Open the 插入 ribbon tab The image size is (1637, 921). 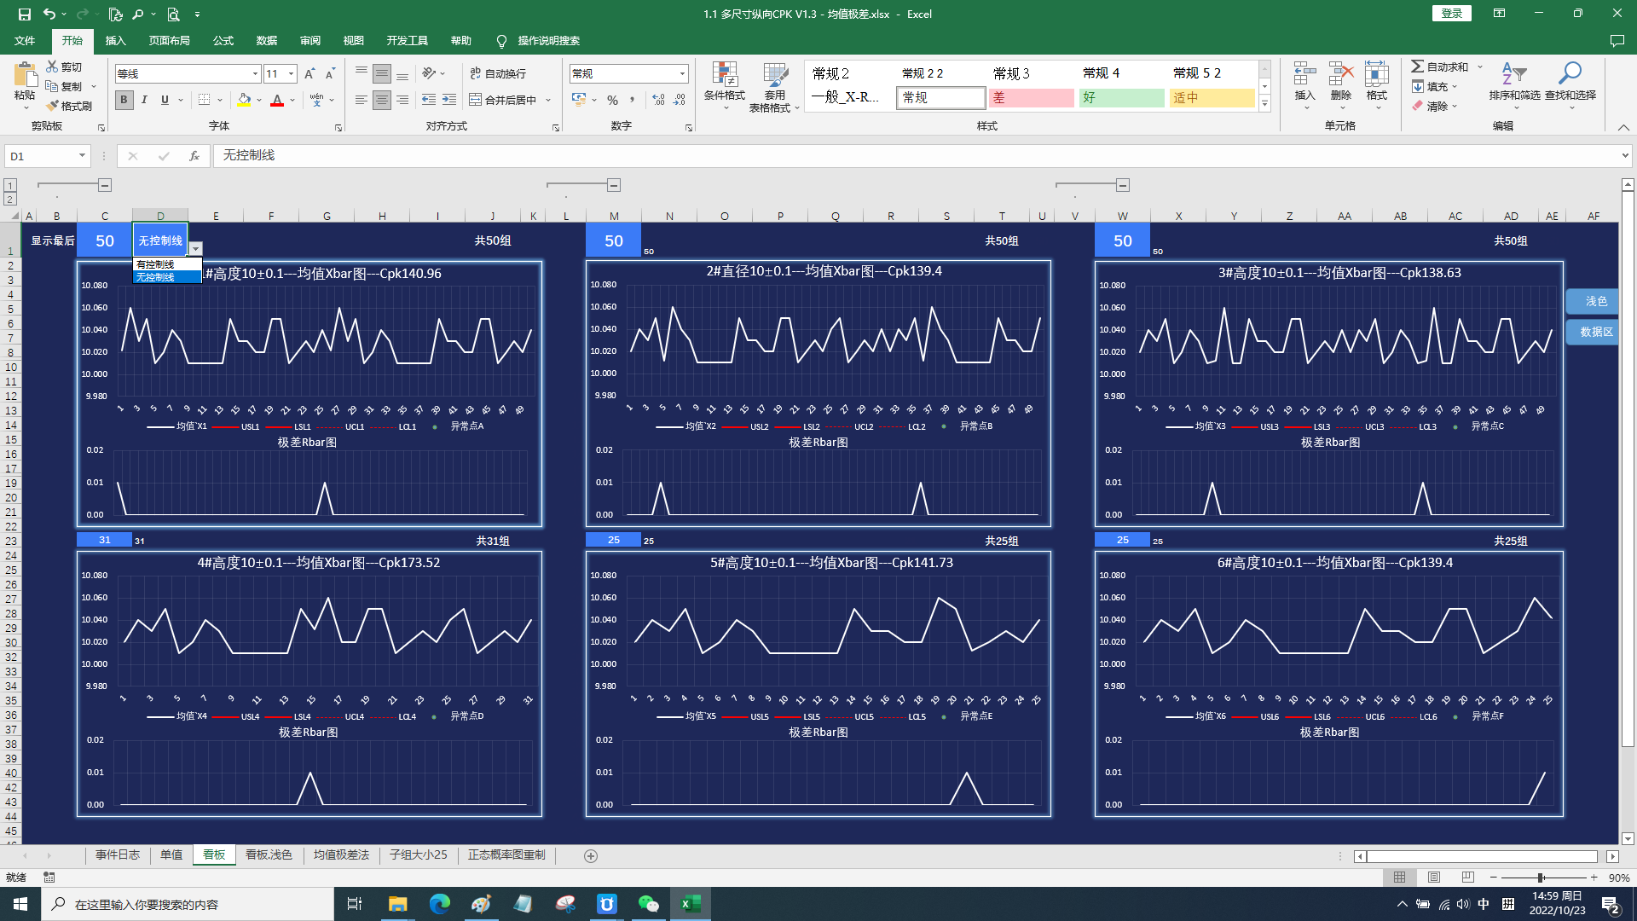tap(115, 41)
